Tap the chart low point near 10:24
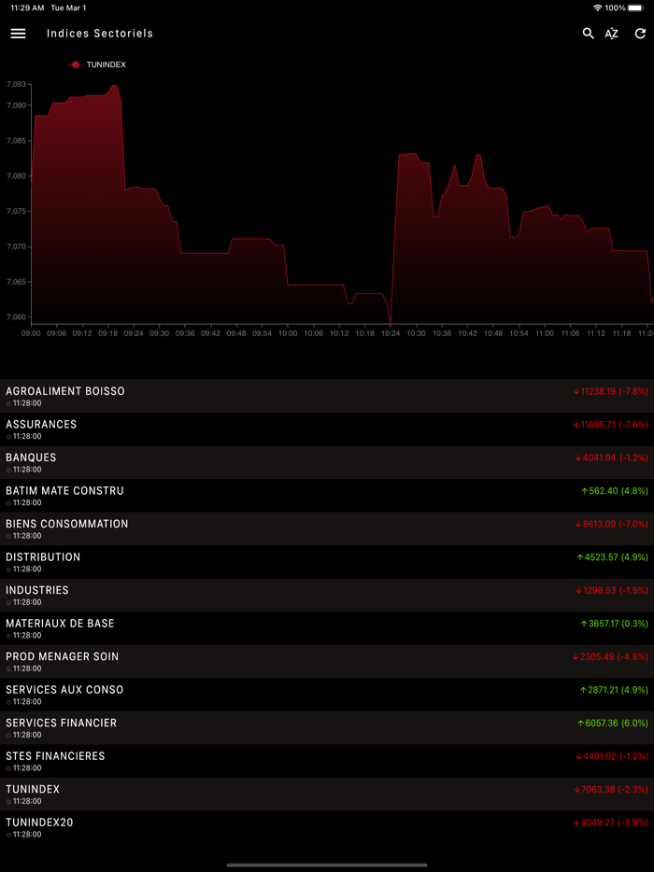Image resolution: width=654 pixels, height=872 pixels. click(391, 321)
